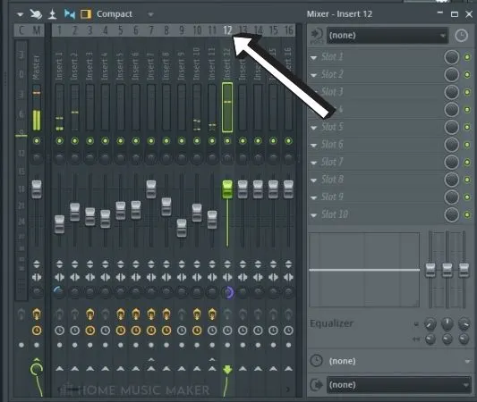
Task: Toggle the Slot 6 enable LED
Action: point(467,145)
